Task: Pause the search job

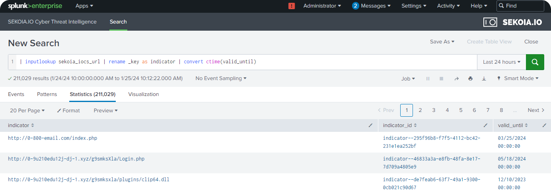Action: 428,78
